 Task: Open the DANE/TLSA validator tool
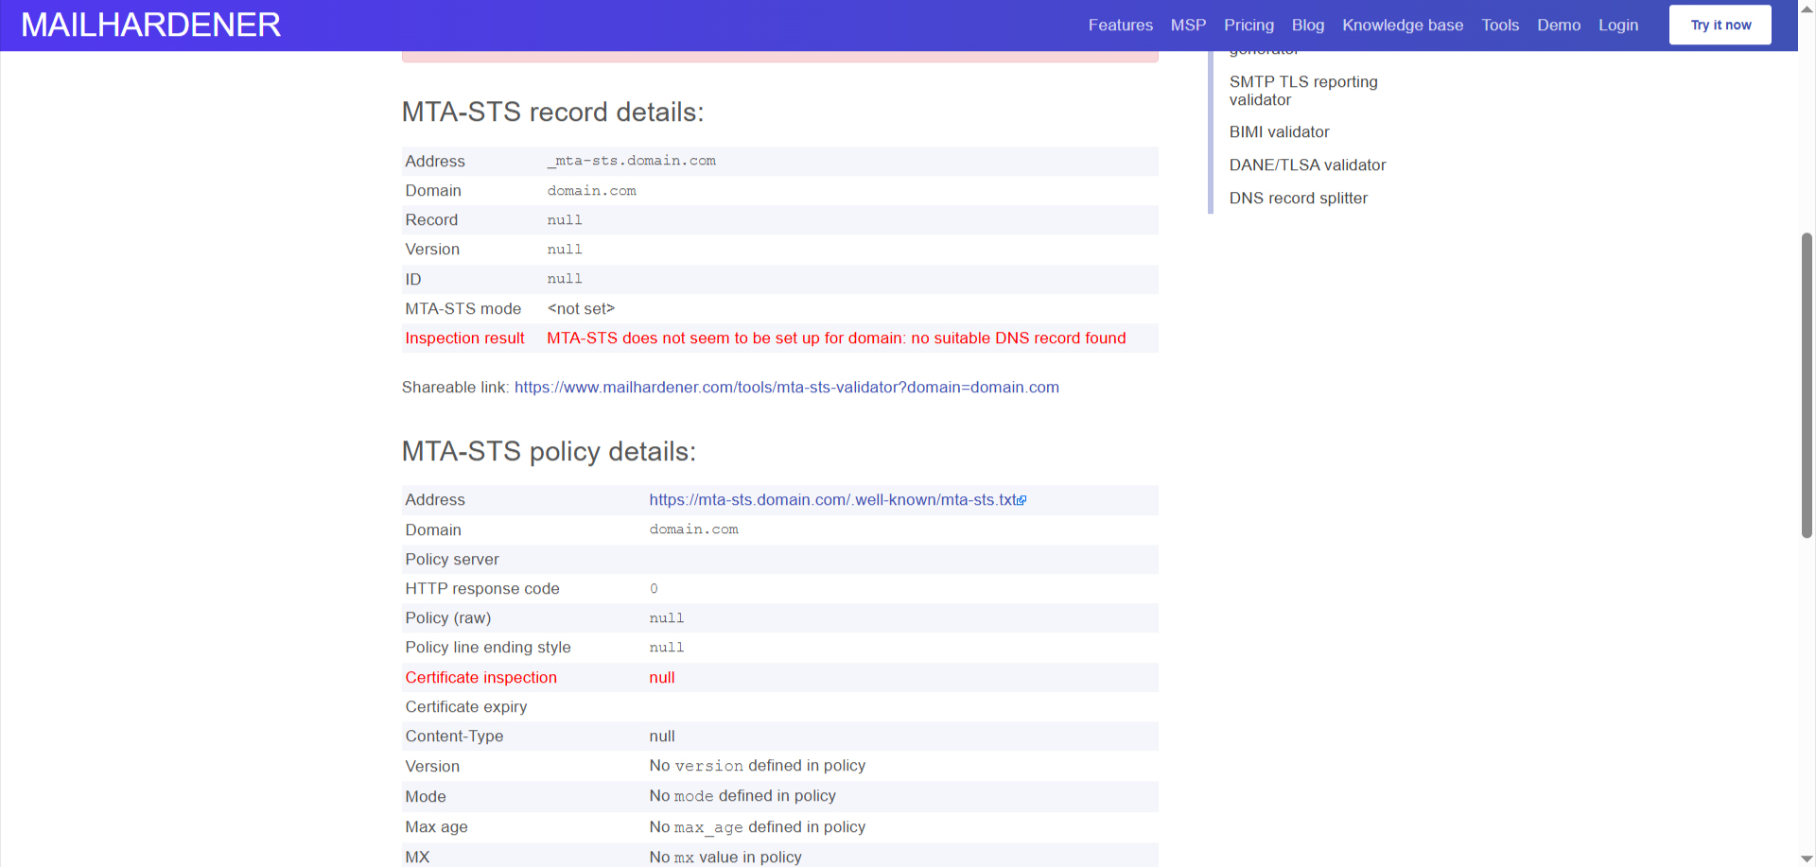1307,165
